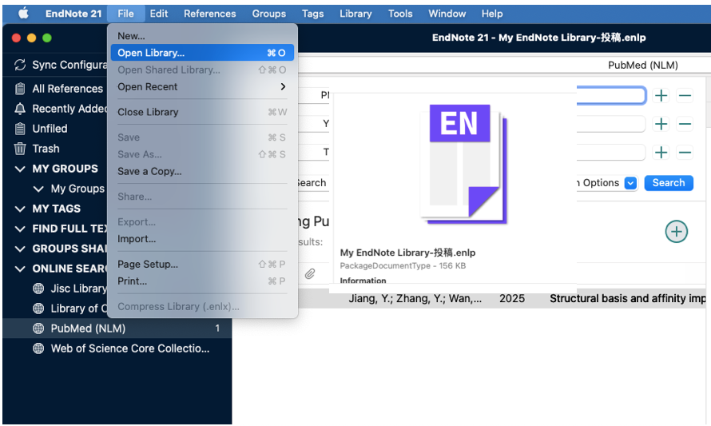Collapse the MY GROUPS section

point(20,169)
